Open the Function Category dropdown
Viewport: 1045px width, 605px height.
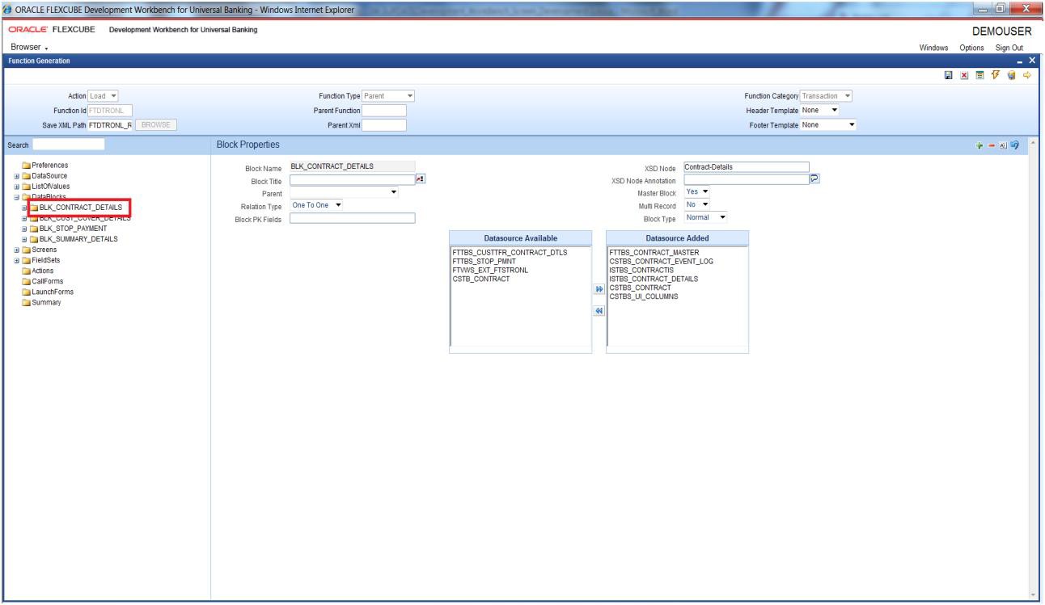[x=827, y=97]
